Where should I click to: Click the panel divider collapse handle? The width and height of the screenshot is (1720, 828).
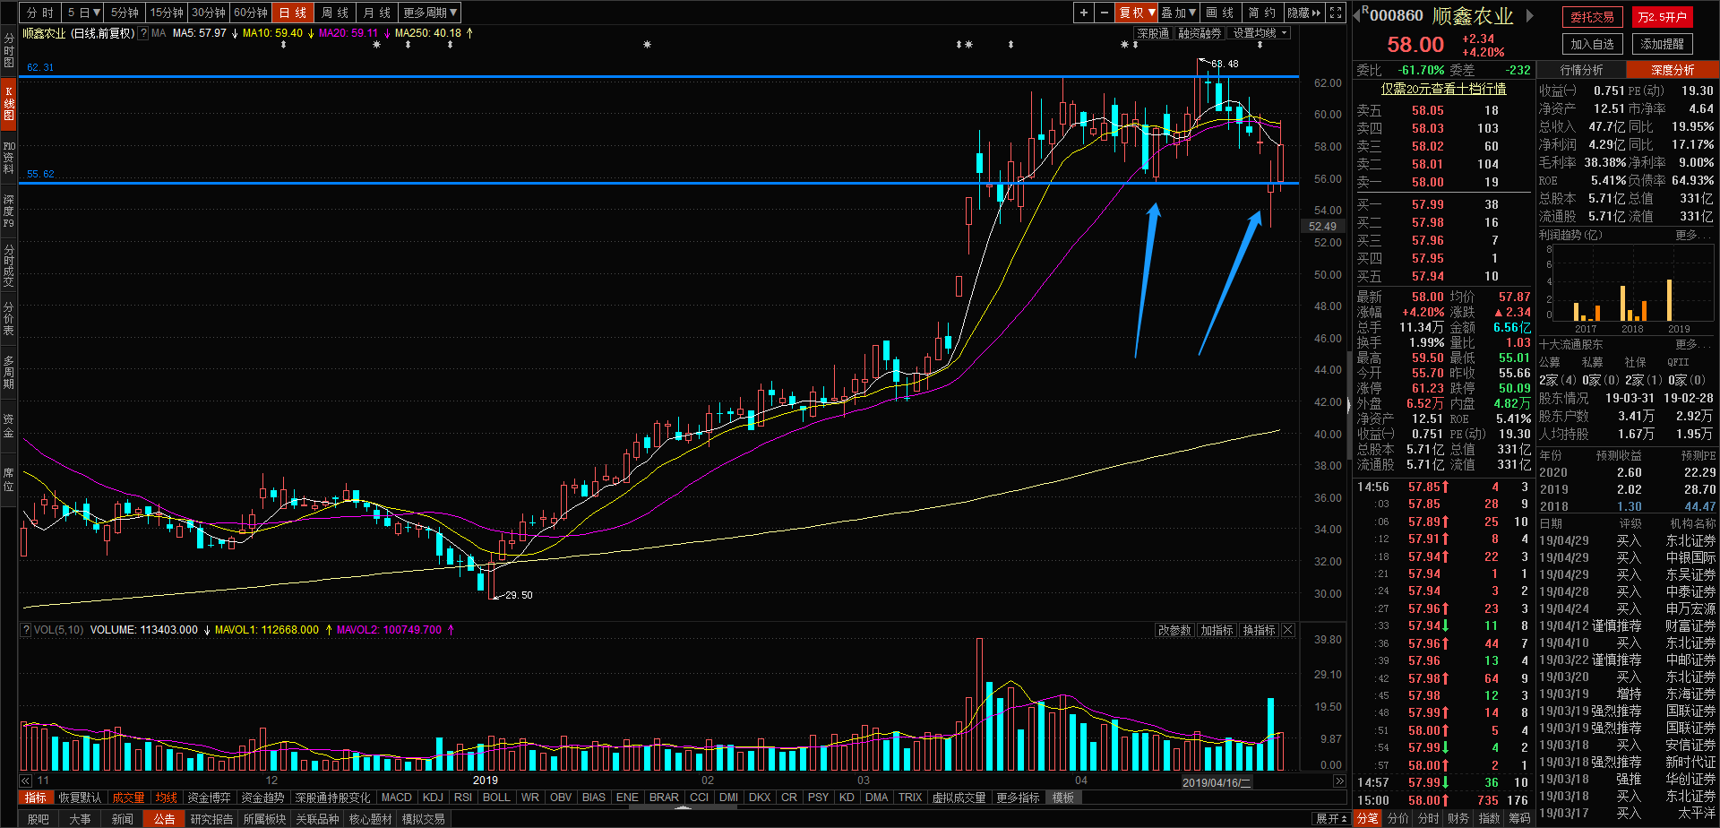click(1349, 405)
